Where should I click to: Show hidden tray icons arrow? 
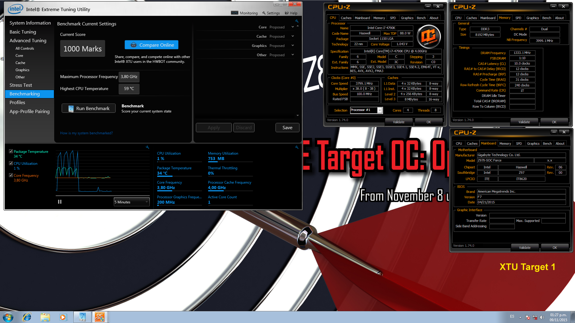[520, 317]
